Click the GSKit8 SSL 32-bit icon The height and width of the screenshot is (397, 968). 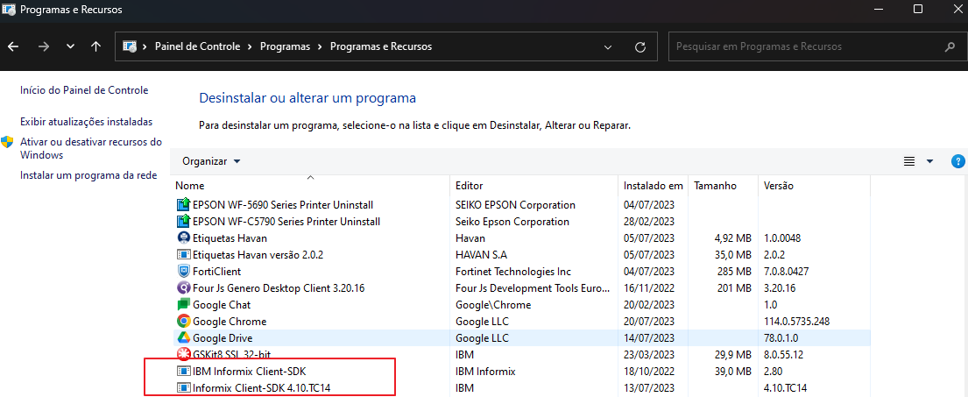(x=184, y=355)
